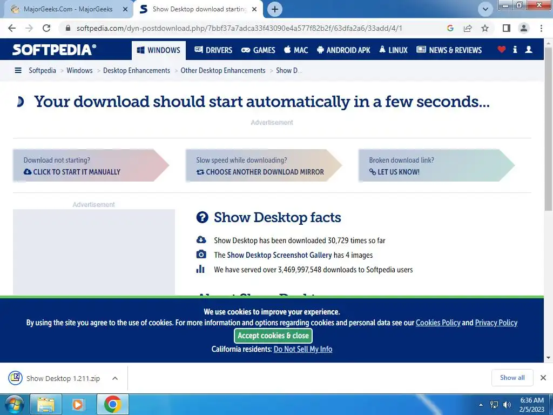This screenshot has height=415, width=553.
Task: Open the Google icon in address bar
Action: (x=450, y=28)
